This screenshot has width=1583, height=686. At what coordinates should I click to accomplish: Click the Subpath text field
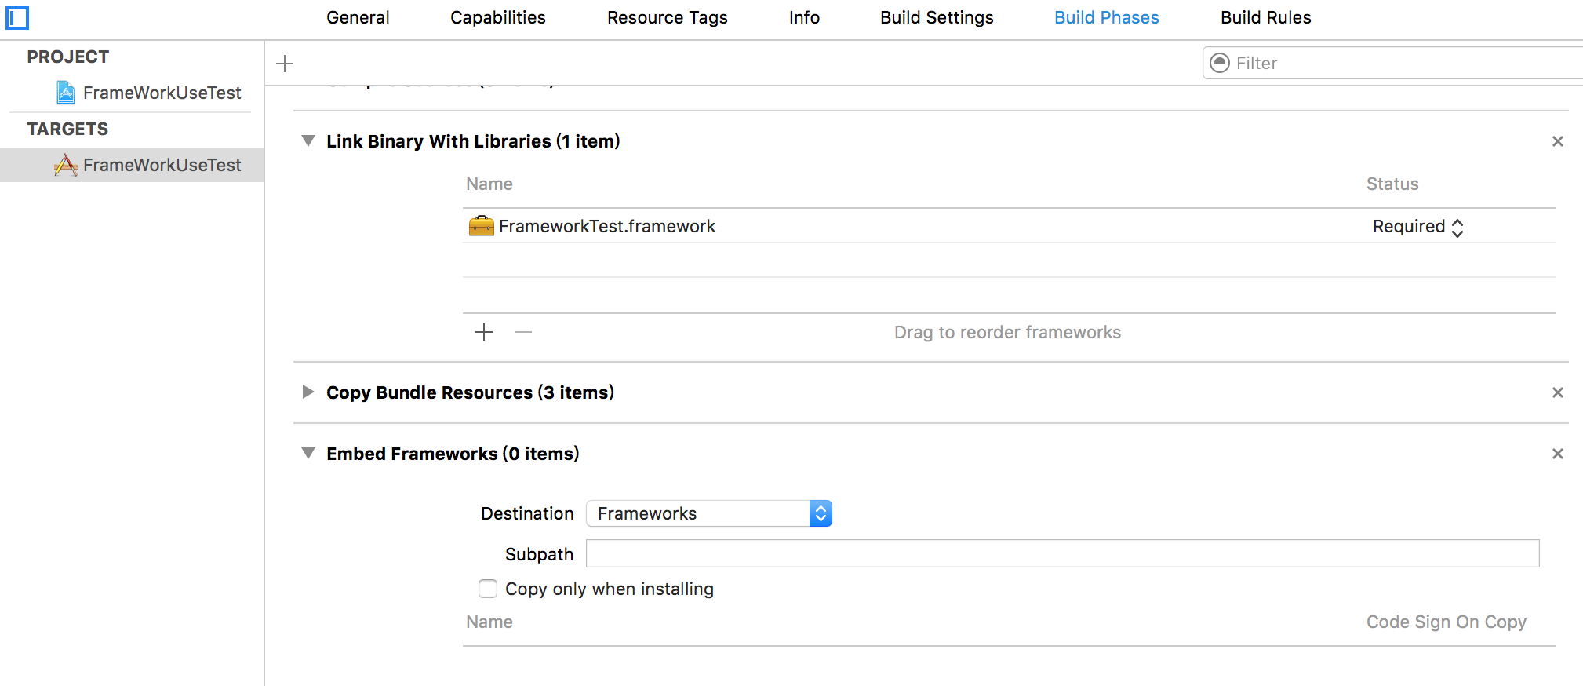tap(1062, 553)
